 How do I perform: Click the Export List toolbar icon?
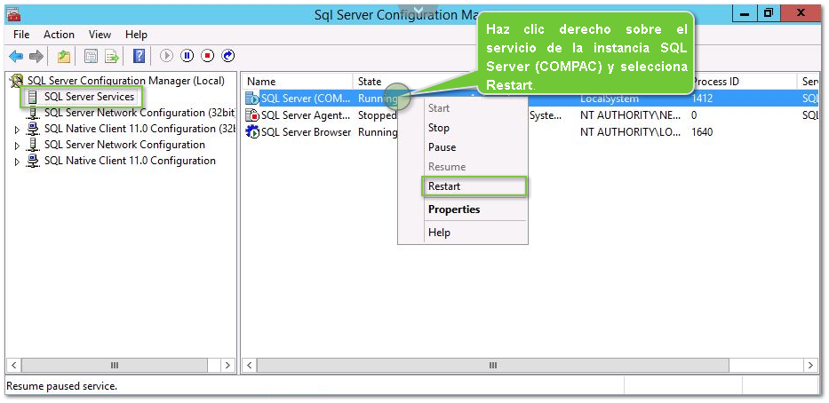click(112, 57)
